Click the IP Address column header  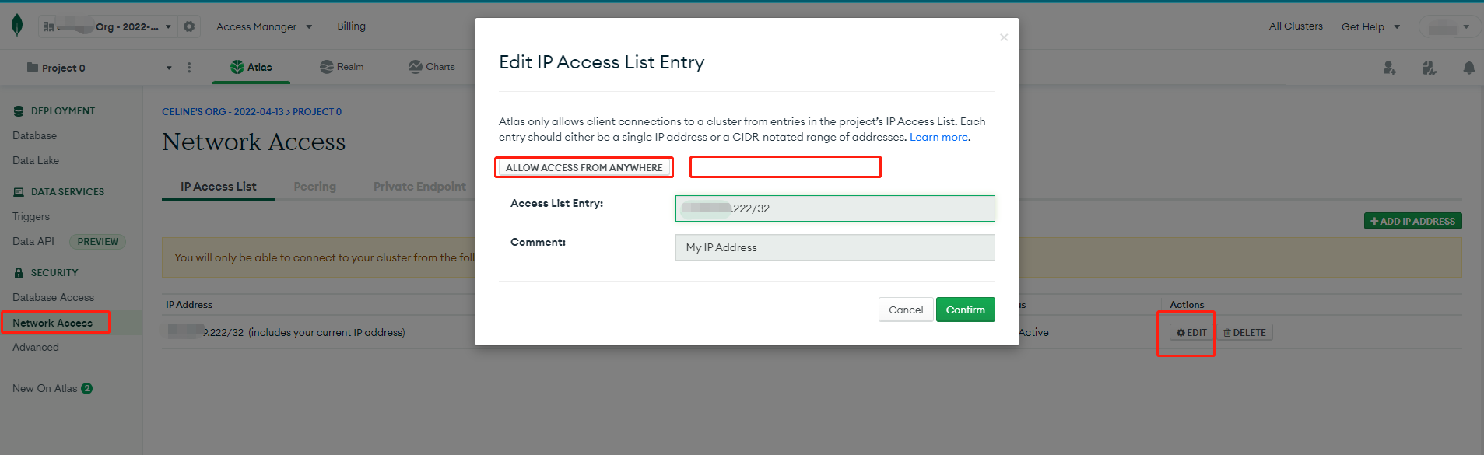coord(189,305)
